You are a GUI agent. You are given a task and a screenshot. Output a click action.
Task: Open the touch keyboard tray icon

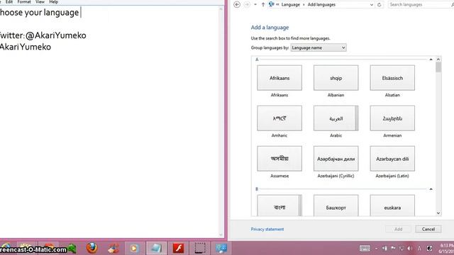click(x=365, y=248)
